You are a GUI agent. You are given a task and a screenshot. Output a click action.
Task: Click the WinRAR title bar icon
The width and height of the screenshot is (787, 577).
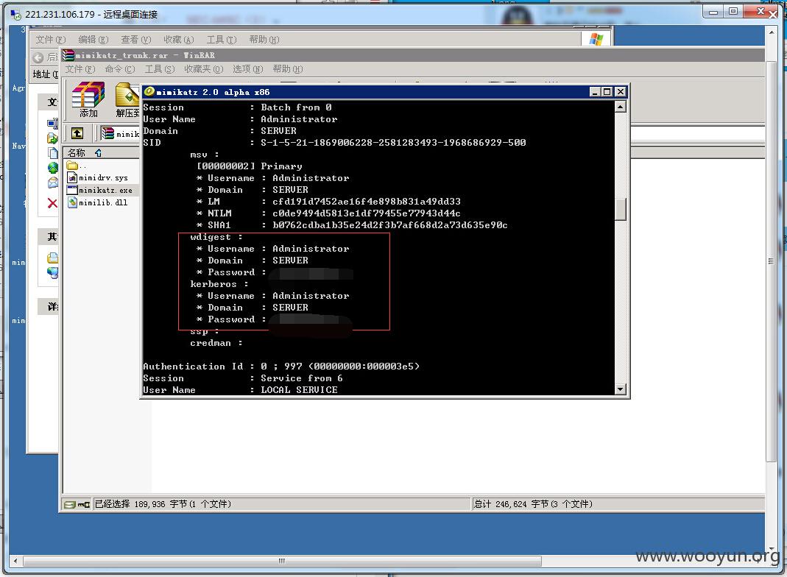pyautogui.click(x=68, y=55)
